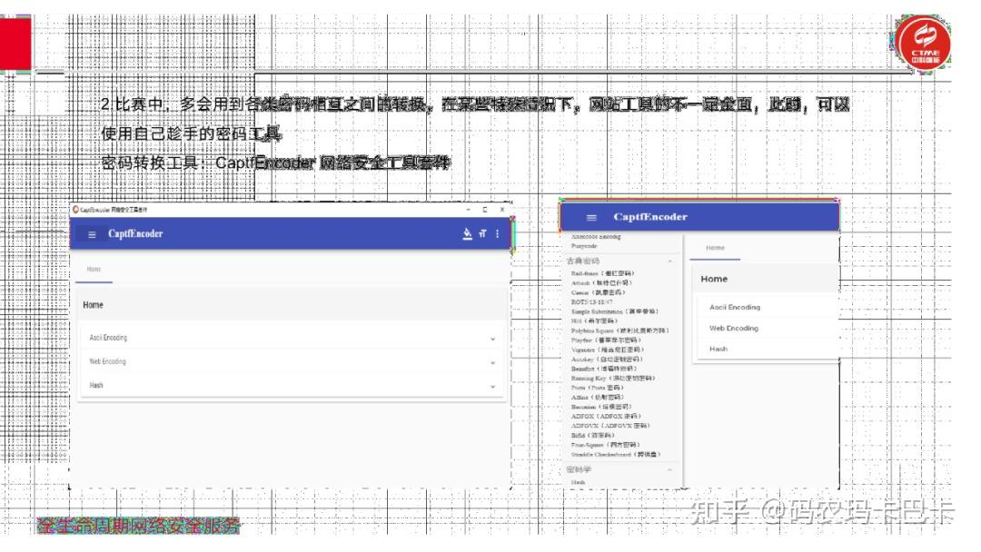Minimize the left CaptfEncoder window

[x=468, y=210]
